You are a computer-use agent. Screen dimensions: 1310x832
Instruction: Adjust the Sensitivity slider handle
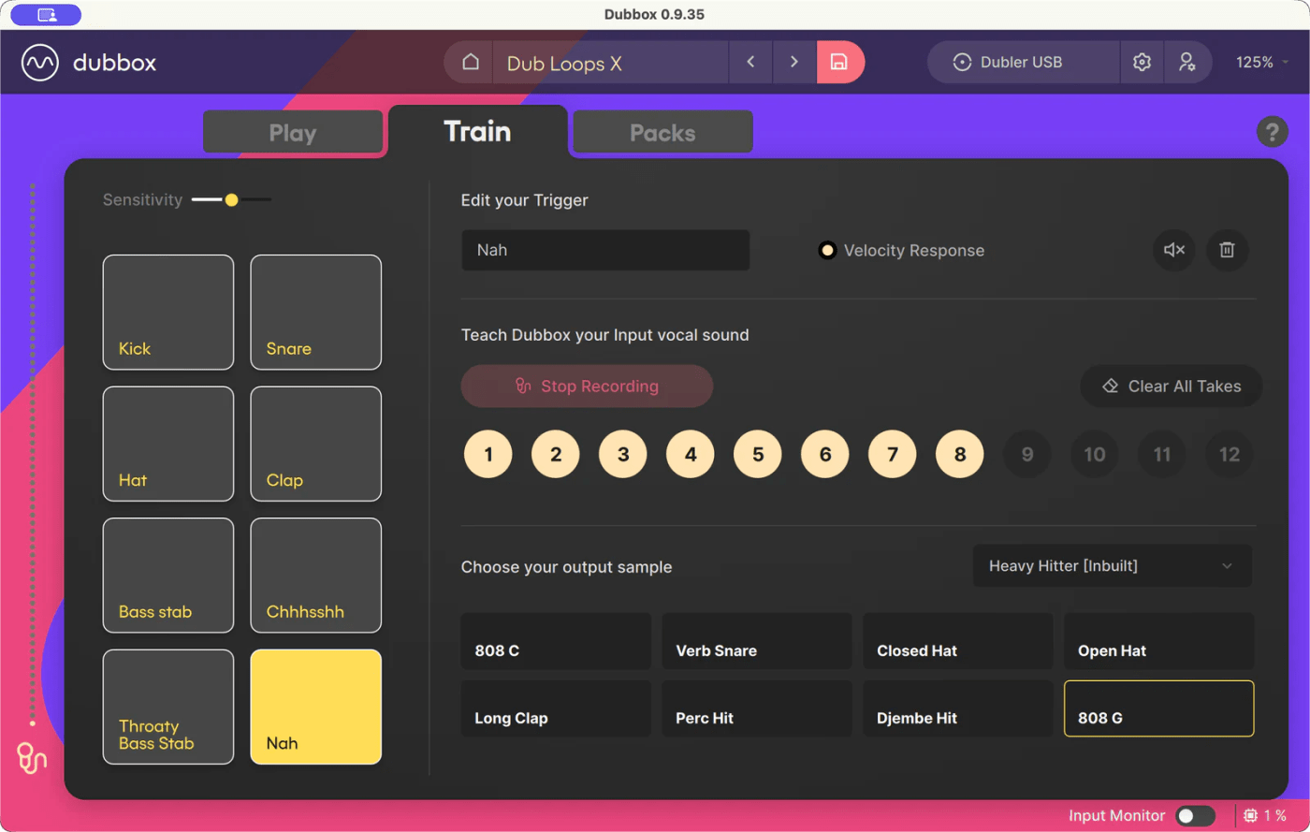click(x=231, y=199)
